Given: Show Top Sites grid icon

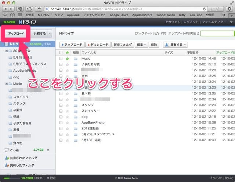Looking at the screenshot, I should [20, 15].
